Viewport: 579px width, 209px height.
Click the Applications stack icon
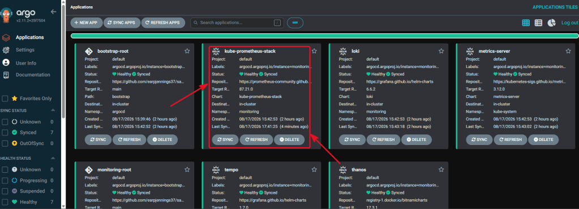[6, 37]
